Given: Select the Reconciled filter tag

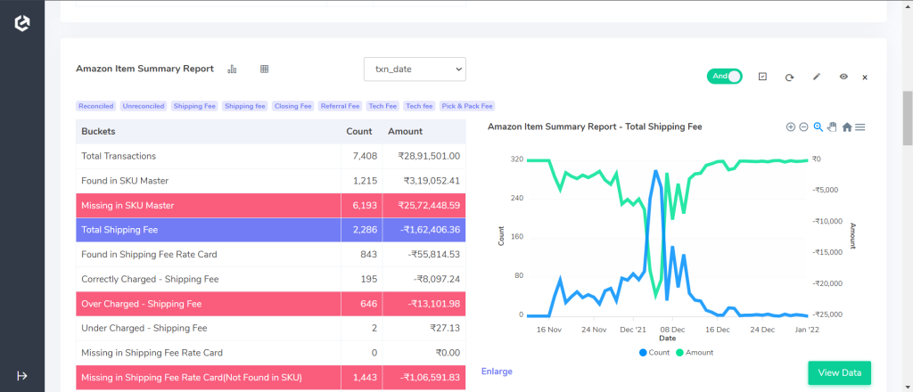Looking at the screenshot, I should pos(96,106).
